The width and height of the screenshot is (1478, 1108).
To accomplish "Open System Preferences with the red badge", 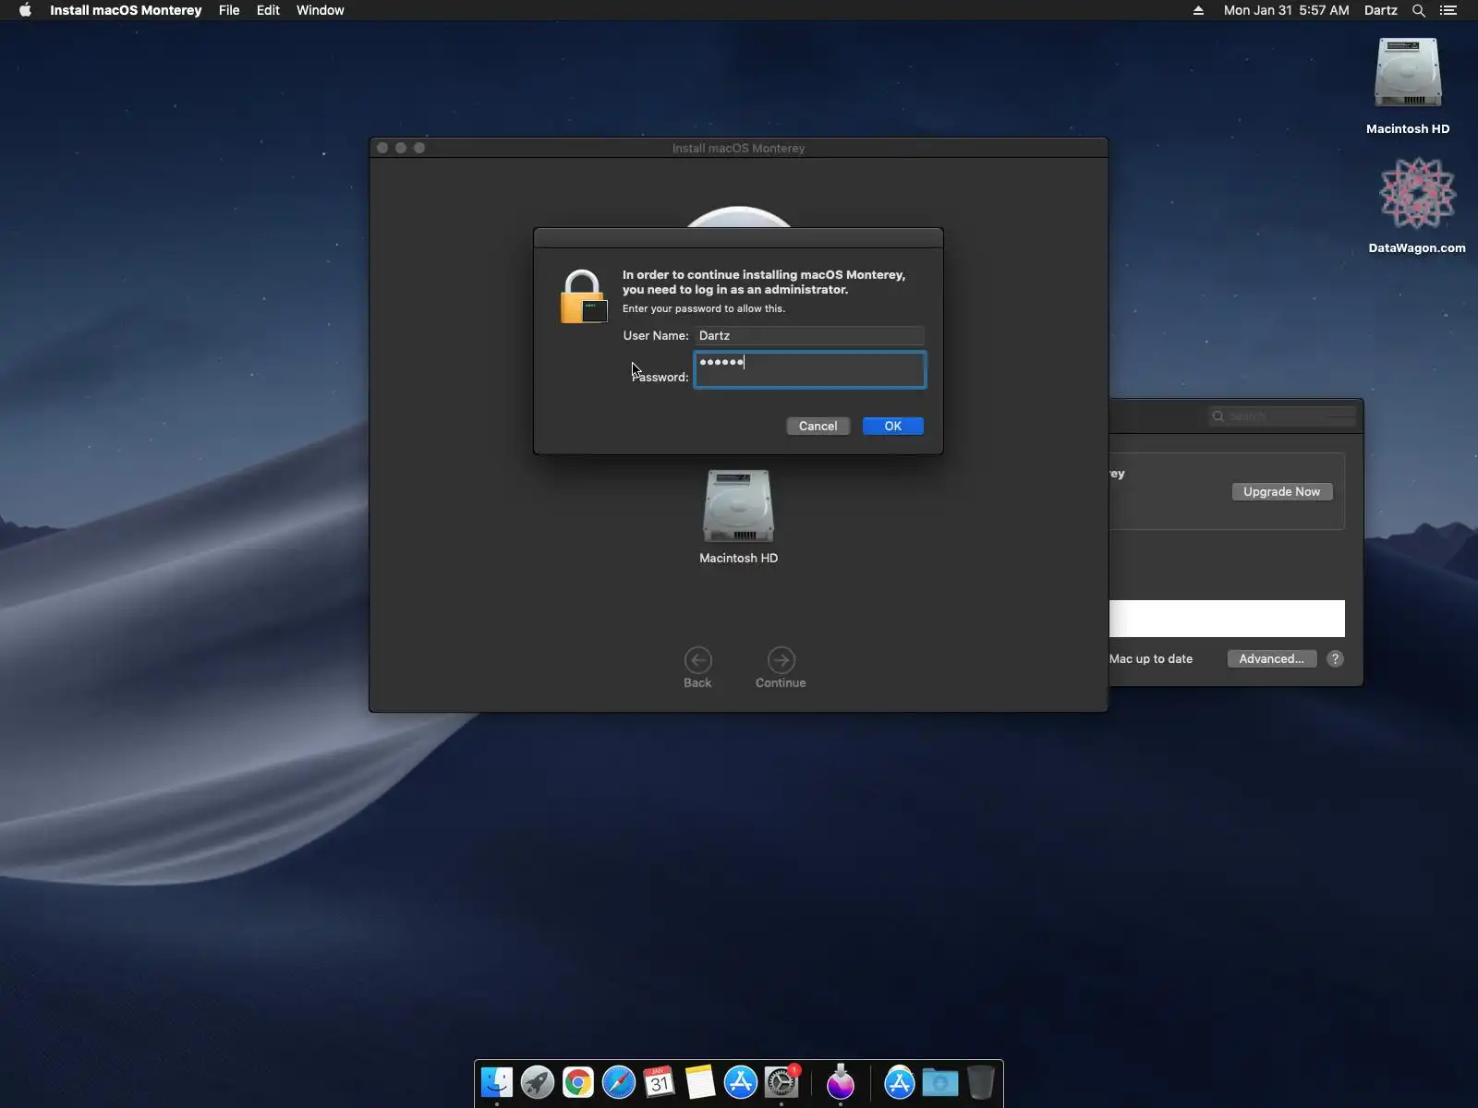I will [x=781, y=1082].
